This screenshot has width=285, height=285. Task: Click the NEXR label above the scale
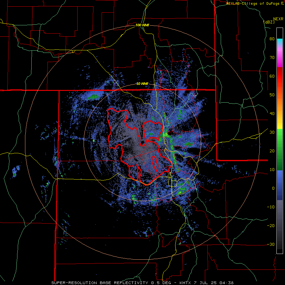[x=278, y=19]
